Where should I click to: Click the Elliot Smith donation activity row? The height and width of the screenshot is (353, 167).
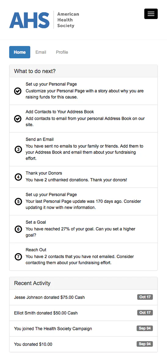pyautogui.click(x=83, y=313)
